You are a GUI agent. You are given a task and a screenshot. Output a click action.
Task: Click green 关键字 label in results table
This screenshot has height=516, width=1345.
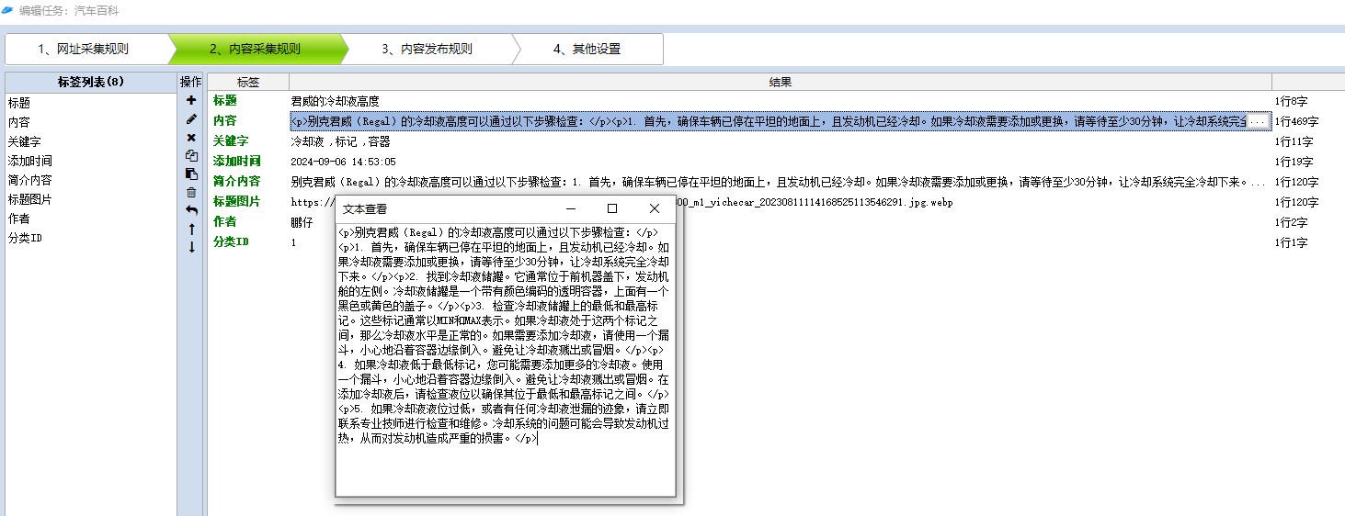coord(231,141)
